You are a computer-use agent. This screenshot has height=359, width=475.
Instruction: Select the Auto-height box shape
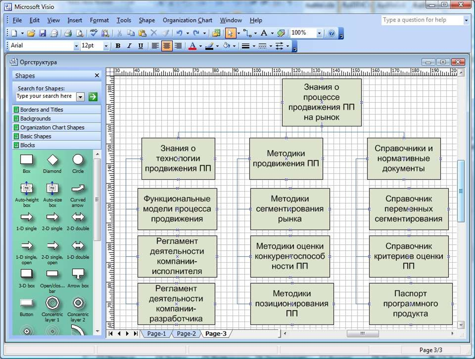(x=27, y=194)
